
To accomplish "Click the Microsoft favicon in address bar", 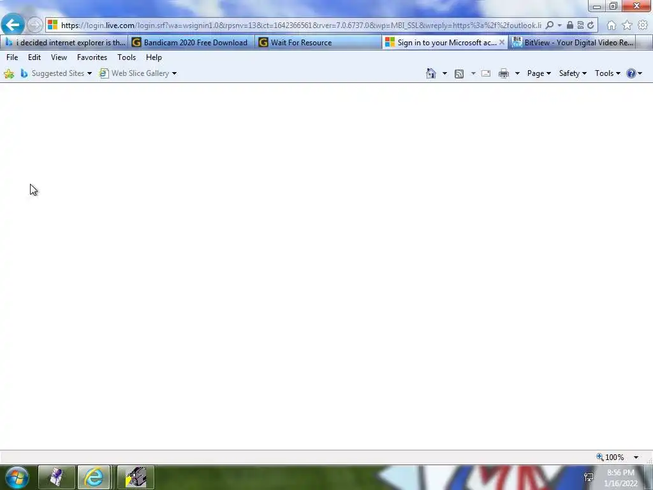I will 52,25.
